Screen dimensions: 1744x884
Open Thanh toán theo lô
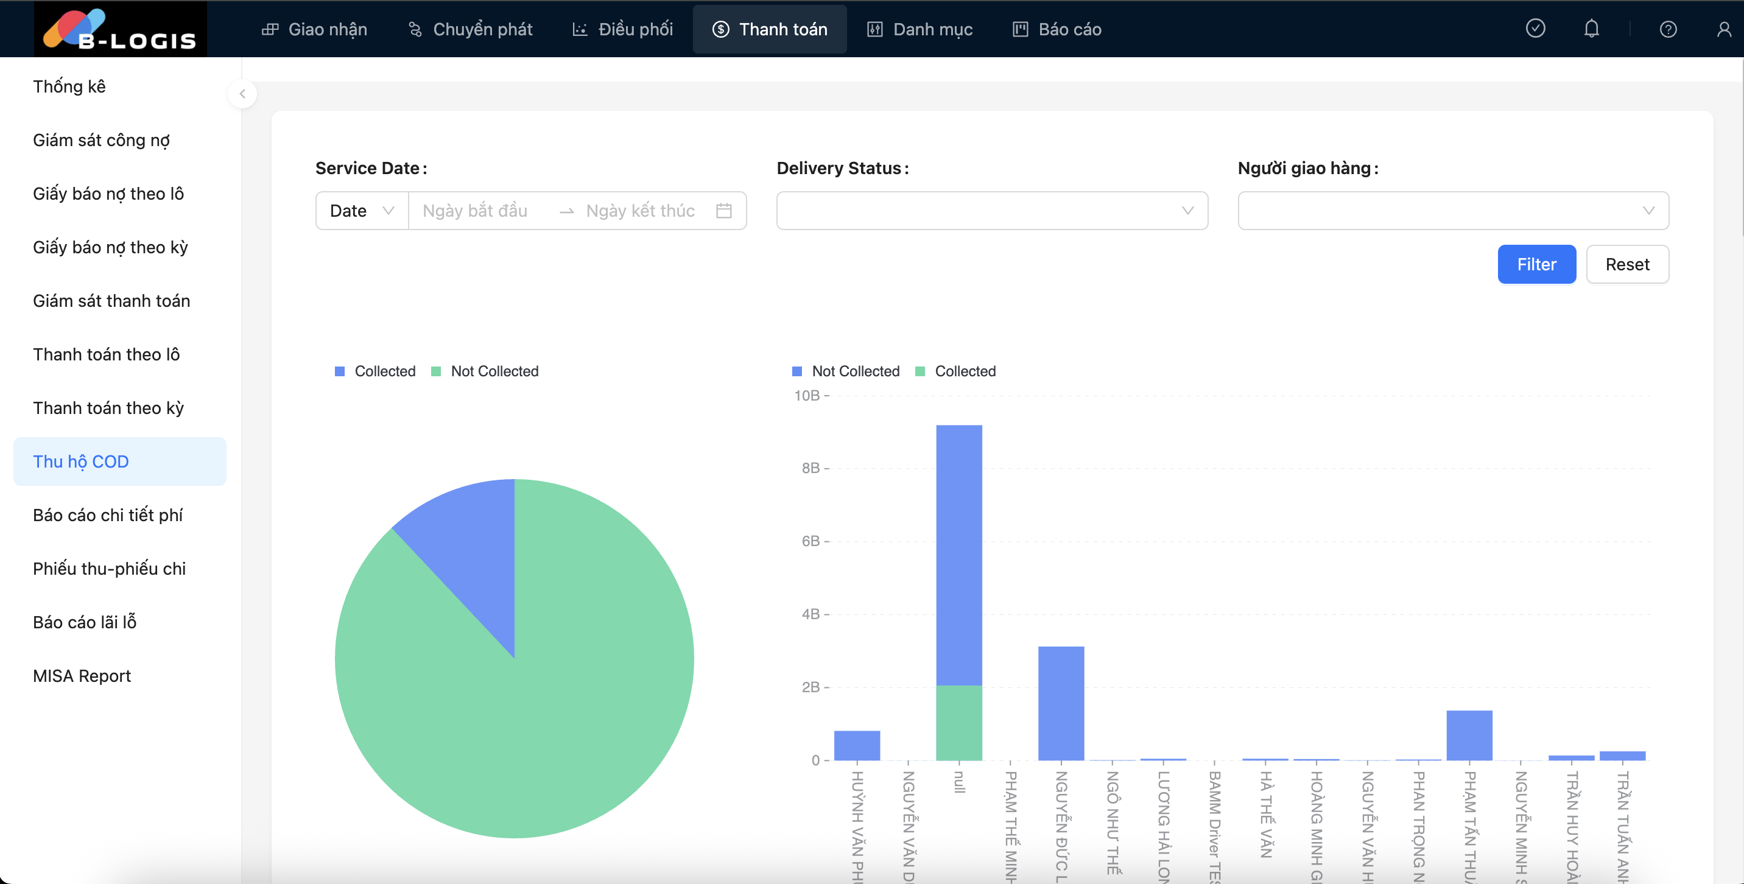click(120, 354)
